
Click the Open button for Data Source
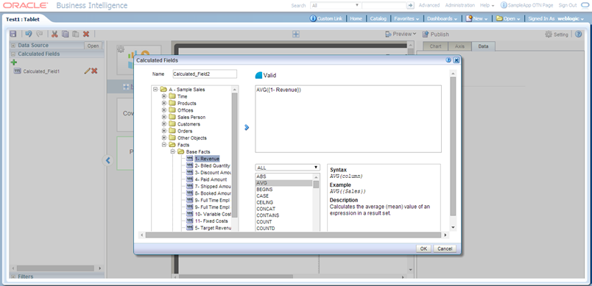pos(93,46)
